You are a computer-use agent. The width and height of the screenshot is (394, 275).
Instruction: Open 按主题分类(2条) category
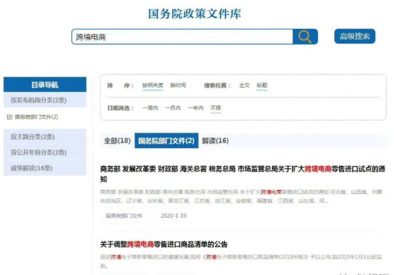click(x=45, y=137)
